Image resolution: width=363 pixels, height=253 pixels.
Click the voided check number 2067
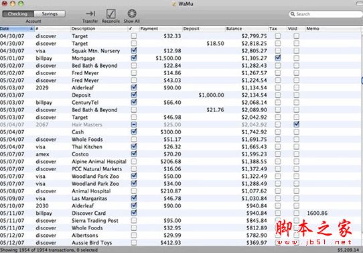[x=42, y=125]
